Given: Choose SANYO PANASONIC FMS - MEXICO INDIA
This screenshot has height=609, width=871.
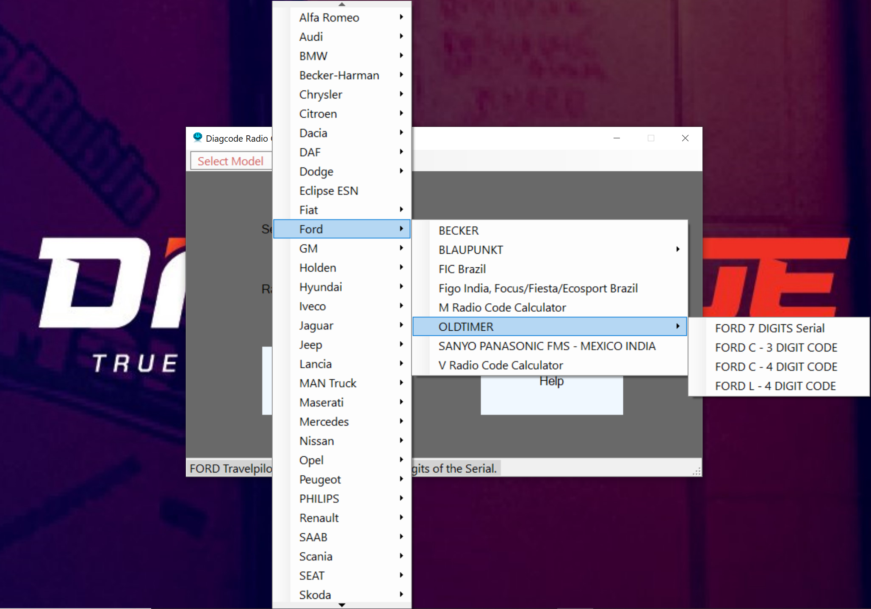Looking at the screenshot, I should pyautogui.click(x=550, y=346).
